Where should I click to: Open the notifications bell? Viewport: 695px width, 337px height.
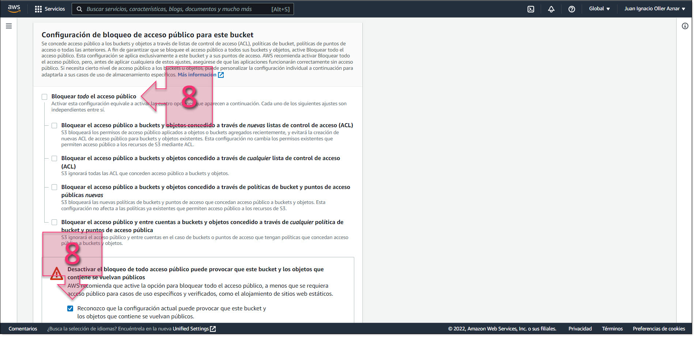[x=551, y=8]
